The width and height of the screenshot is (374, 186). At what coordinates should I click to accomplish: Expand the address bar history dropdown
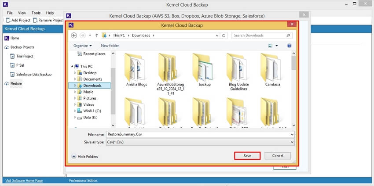pos(217,35)
